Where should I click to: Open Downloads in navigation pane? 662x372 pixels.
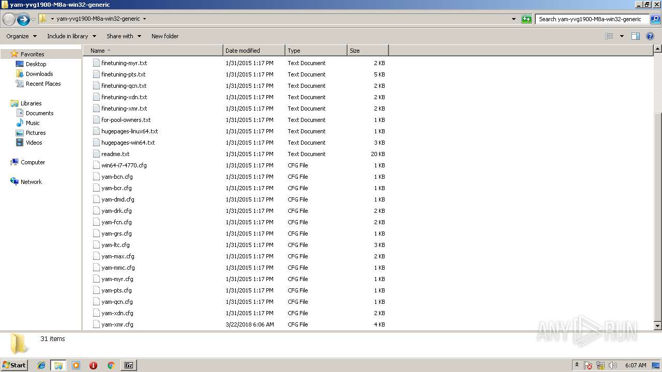[39, 74]
